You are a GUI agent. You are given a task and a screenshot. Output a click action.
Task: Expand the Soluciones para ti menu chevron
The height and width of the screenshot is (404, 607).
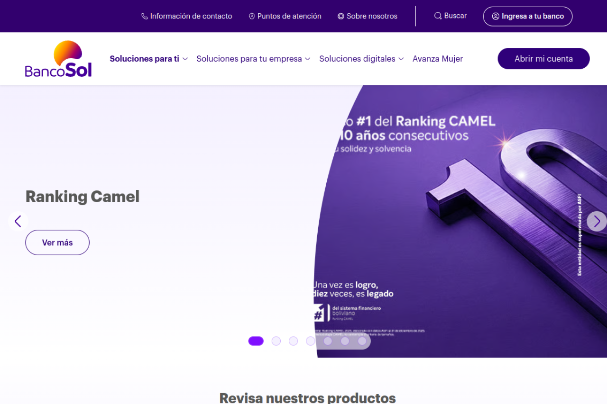click(x=185, y=59)
